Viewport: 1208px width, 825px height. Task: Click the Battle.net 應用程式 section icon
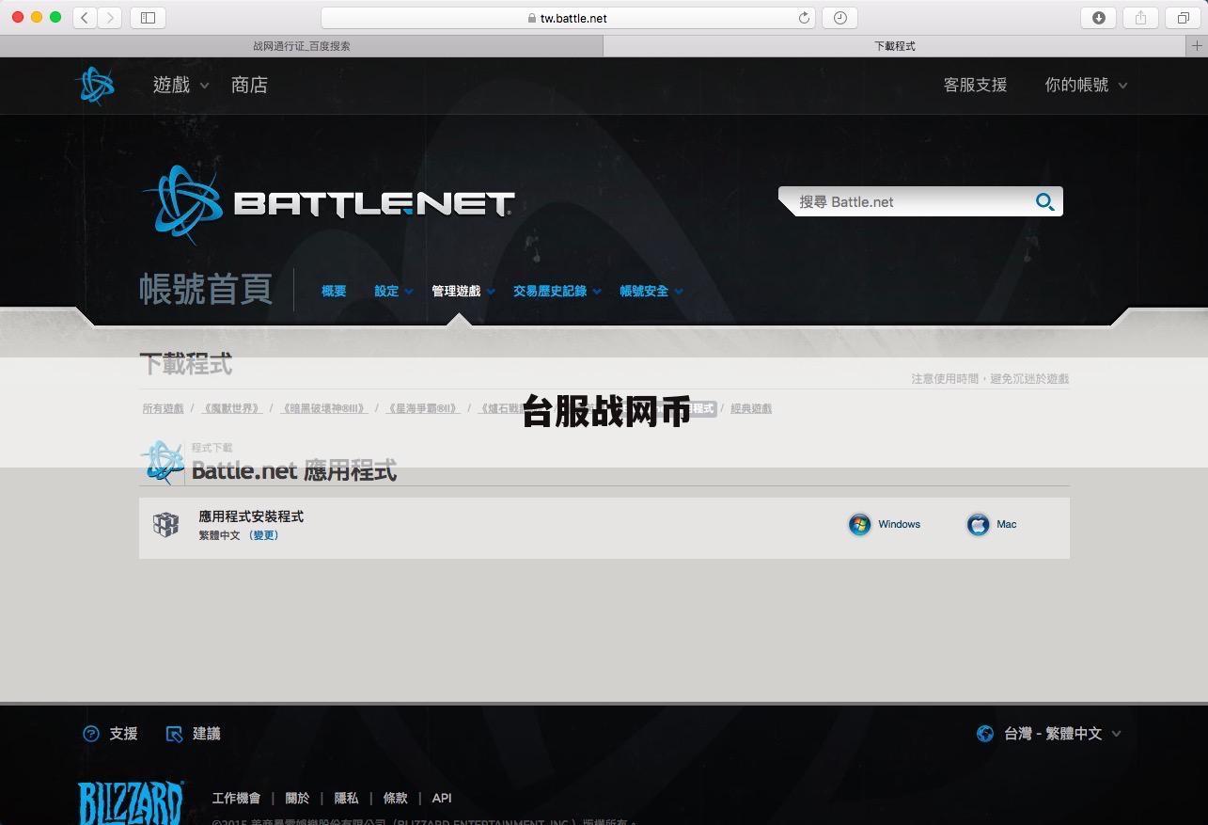click(x=163, y=462)
